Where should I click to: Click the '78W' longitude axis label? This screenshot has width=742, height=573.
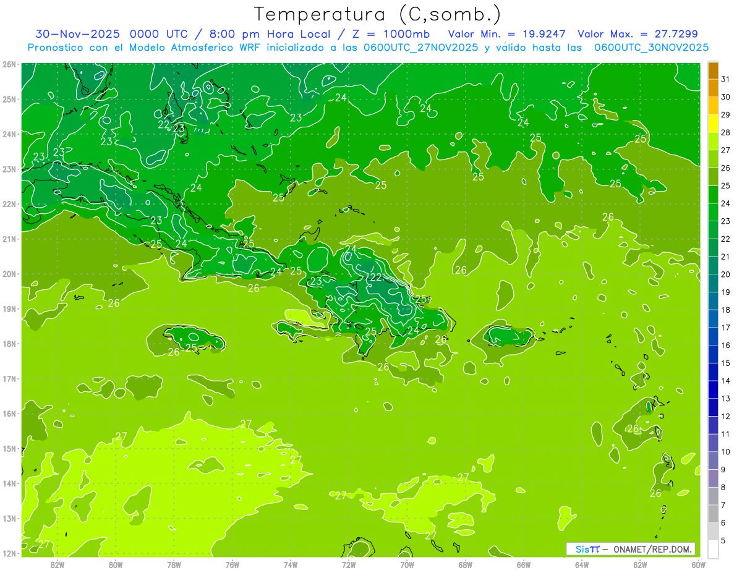click(174, 564)
